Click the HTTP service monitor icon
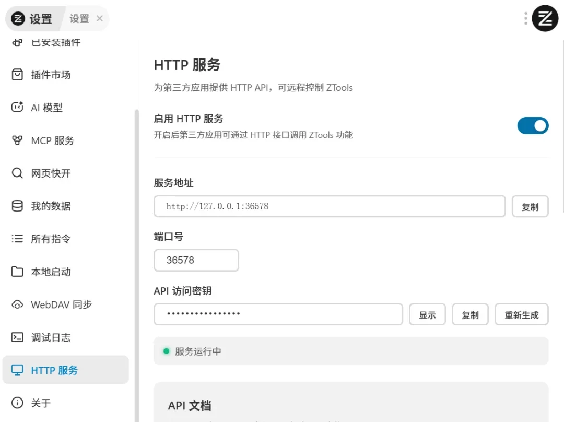The image size is (564, 422). pyautogui.click(x=17, y=370)
